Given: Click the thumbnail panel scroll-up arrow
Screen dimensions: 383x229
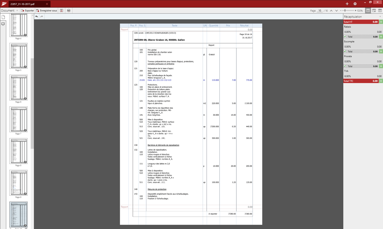Looking at the screenshot, I should tap(32, 15).
